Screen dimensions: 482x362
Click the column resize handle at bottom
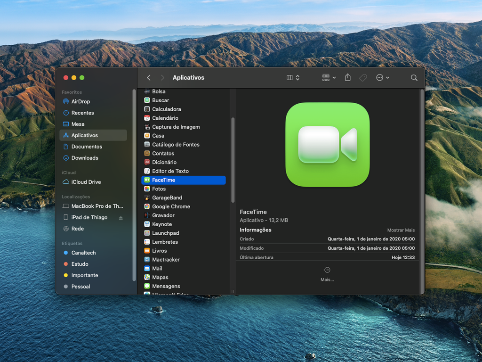(233, 291)
